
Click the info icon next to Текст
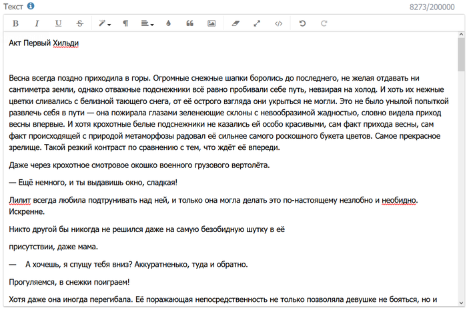click(x=31, y=6)
